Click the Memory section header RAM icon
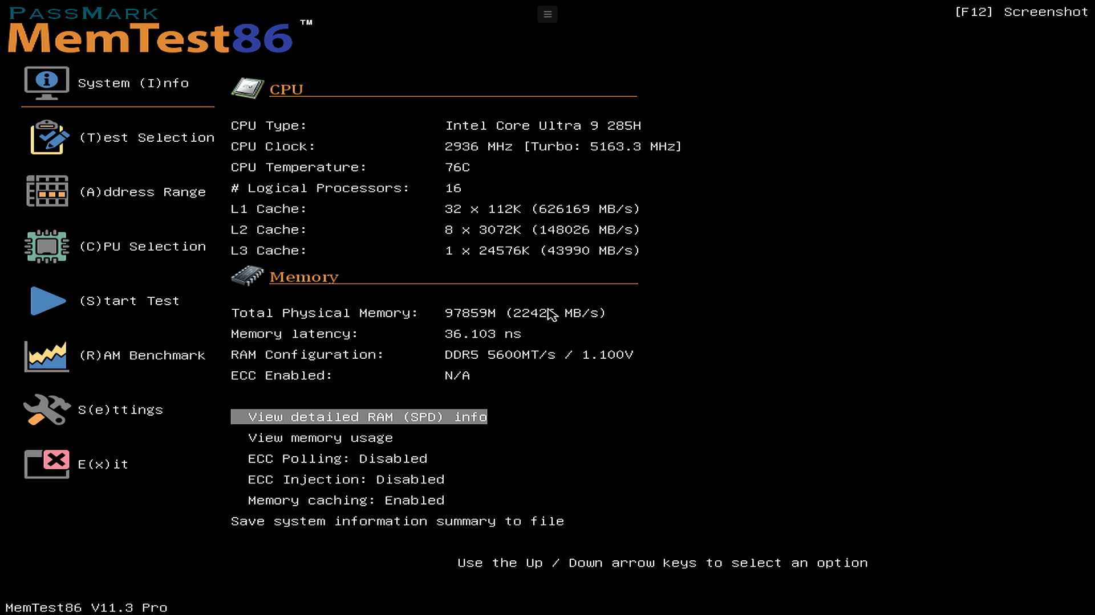 click(x=247, y=276)
